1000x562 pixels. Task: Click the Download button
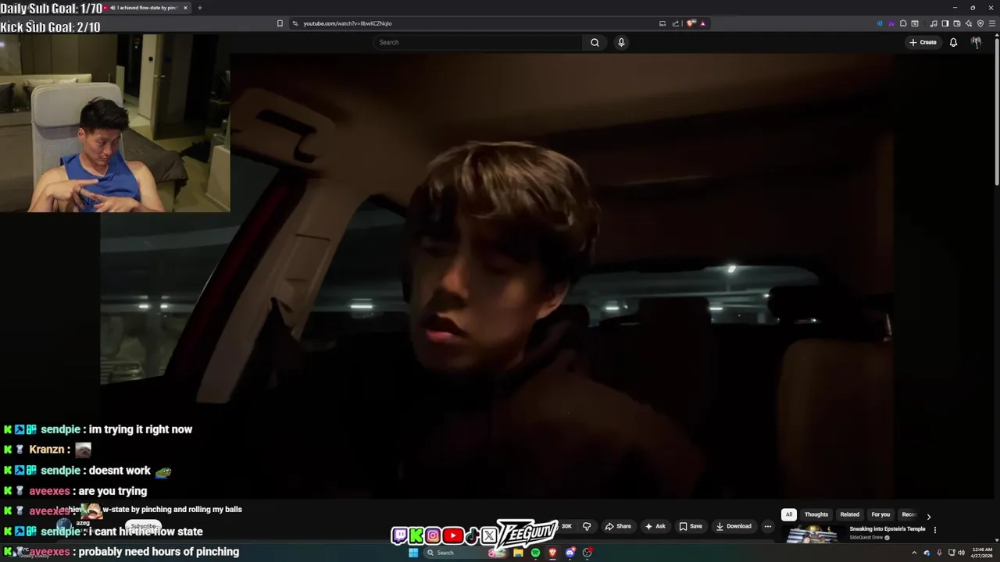pyautogui.click(x=734, y=526)
